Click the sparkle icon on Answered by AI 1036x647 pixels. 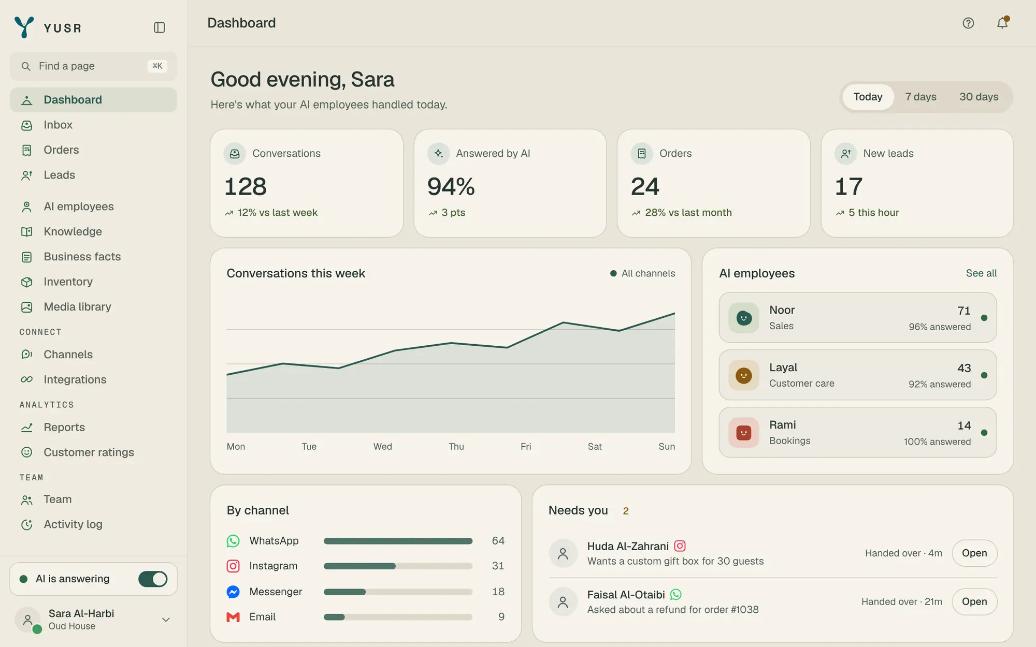pyautogui.click(x=438, y=154)
